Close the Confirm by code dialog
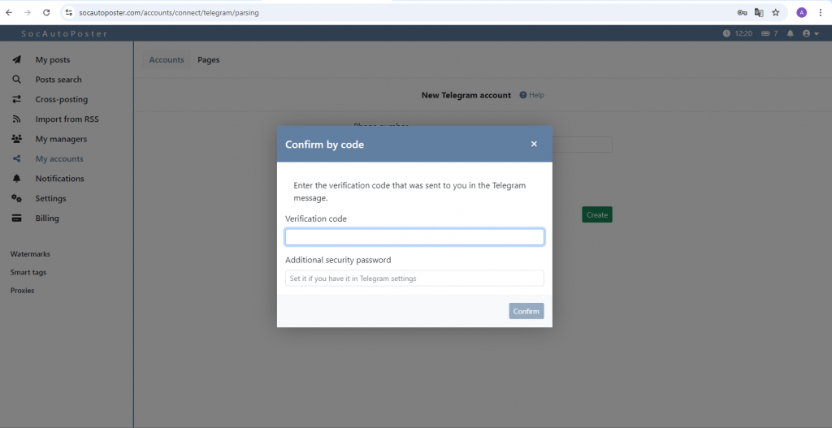Viewport: 832px width, 428px height. (x=534, y=144)
